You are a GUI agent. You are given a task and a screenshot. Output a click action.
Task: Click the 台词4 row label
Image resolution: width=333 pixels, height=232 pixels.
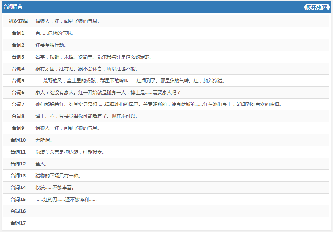pos(18,69)
